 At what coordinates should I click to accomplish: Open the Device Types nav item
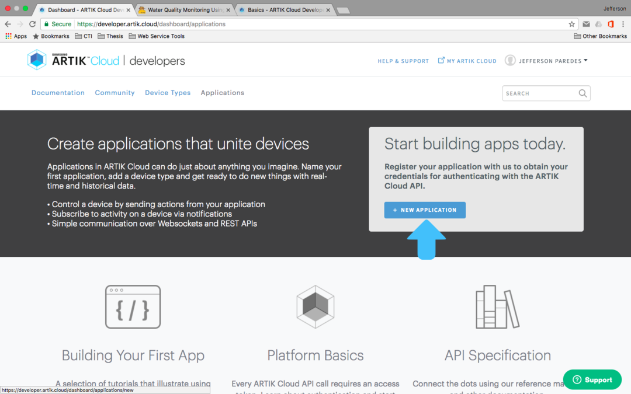pyautogui.click(x=168, y=93)
